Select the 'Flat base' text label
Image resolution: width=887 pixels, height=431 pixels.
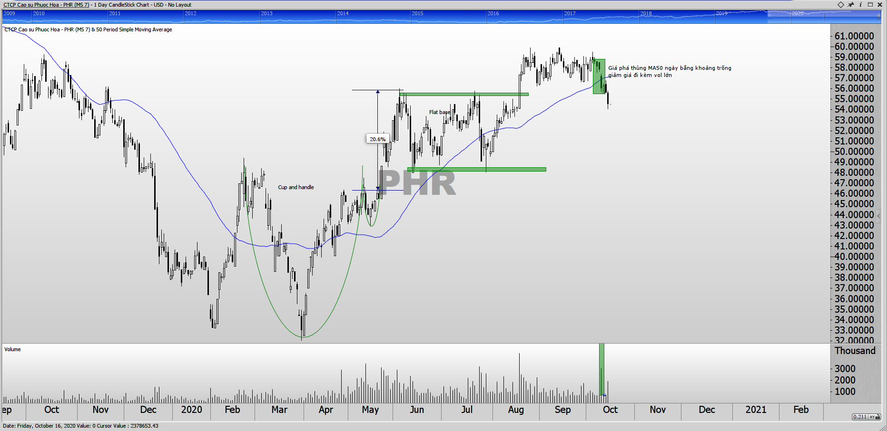pyautogui.click(x=439, y=113)
